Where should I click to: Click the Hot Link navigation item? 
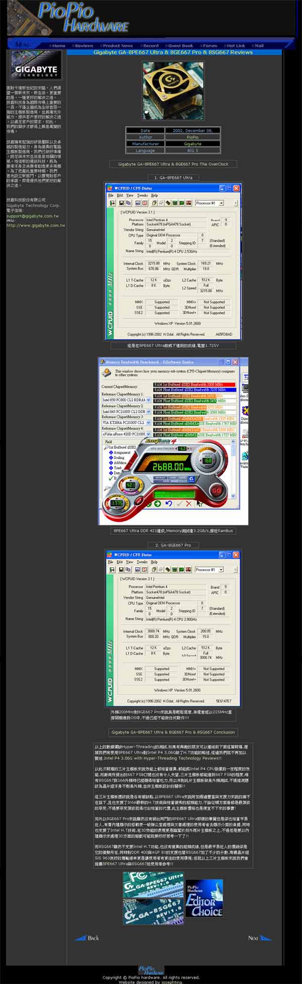click(235, 45)
